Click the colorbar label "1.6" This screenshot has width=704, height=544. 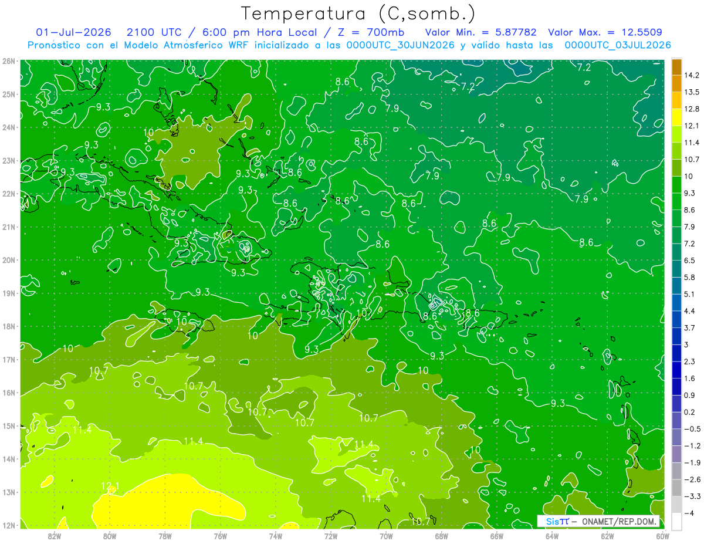690,378
